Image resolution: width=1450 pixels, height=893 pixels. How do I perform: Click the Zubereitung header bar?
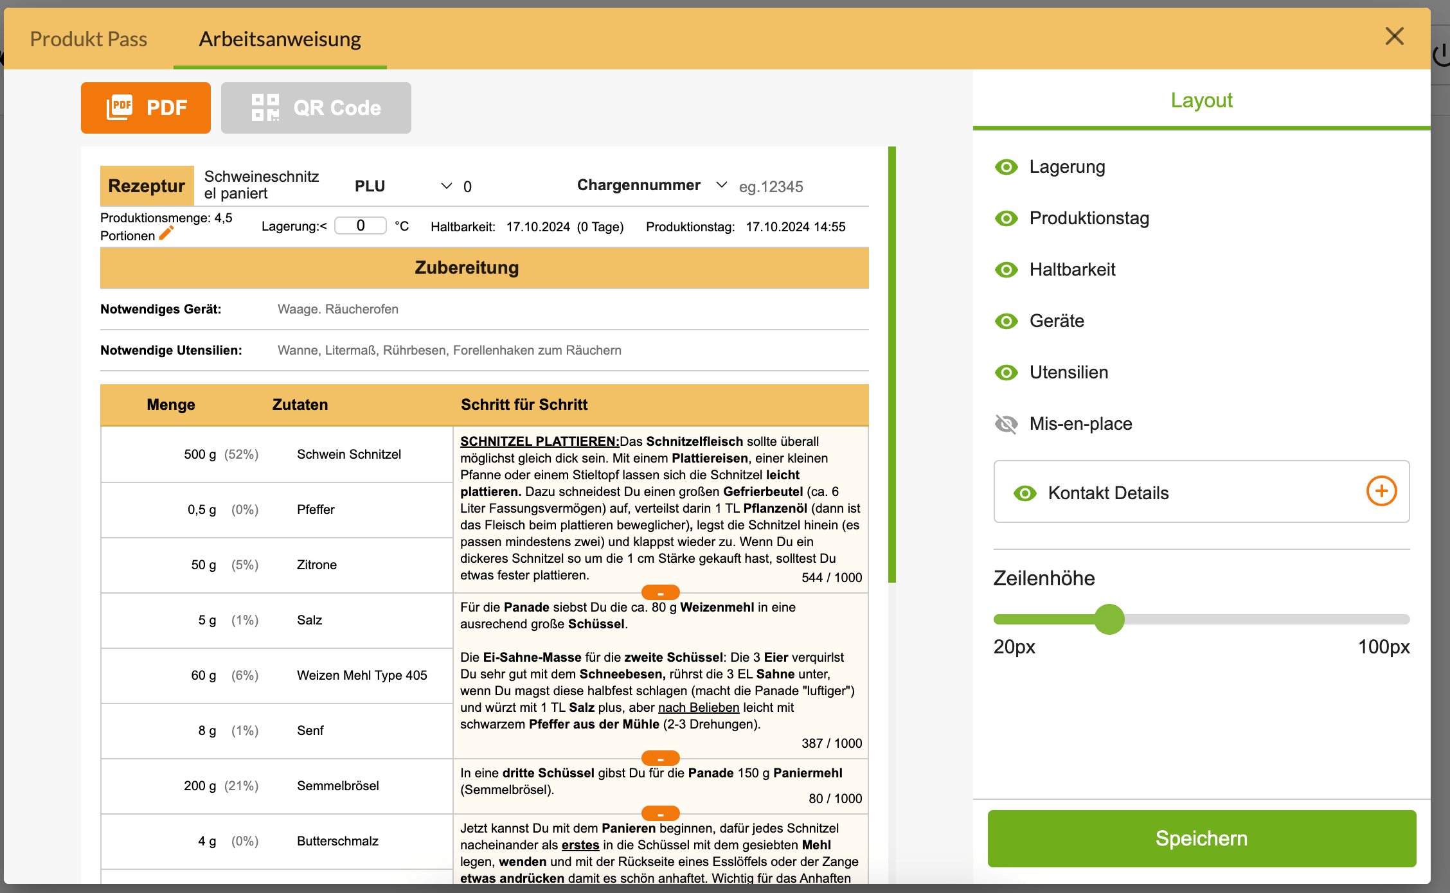485,267
